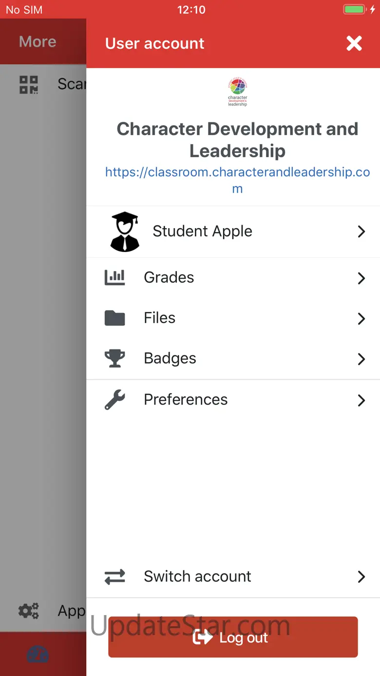Viewport: 380px width, 676px height.
Task: Click the Badges trophy icon
Action: click(115, 359)
